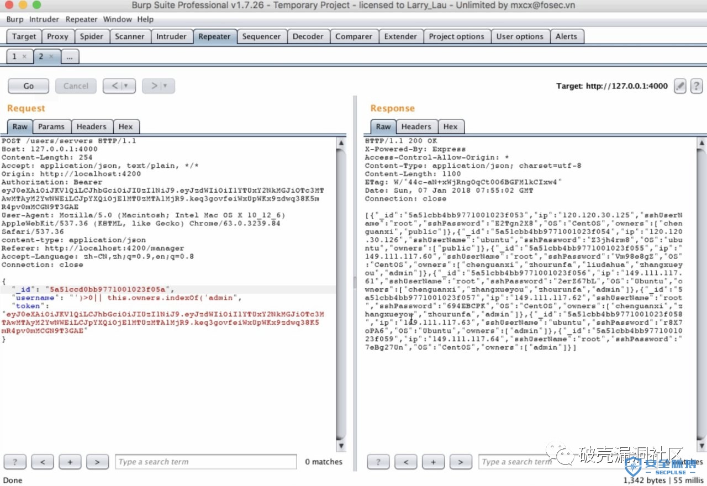Switch to the Sequencer tab
Screen dimensions: 707x486
point(261,36)
